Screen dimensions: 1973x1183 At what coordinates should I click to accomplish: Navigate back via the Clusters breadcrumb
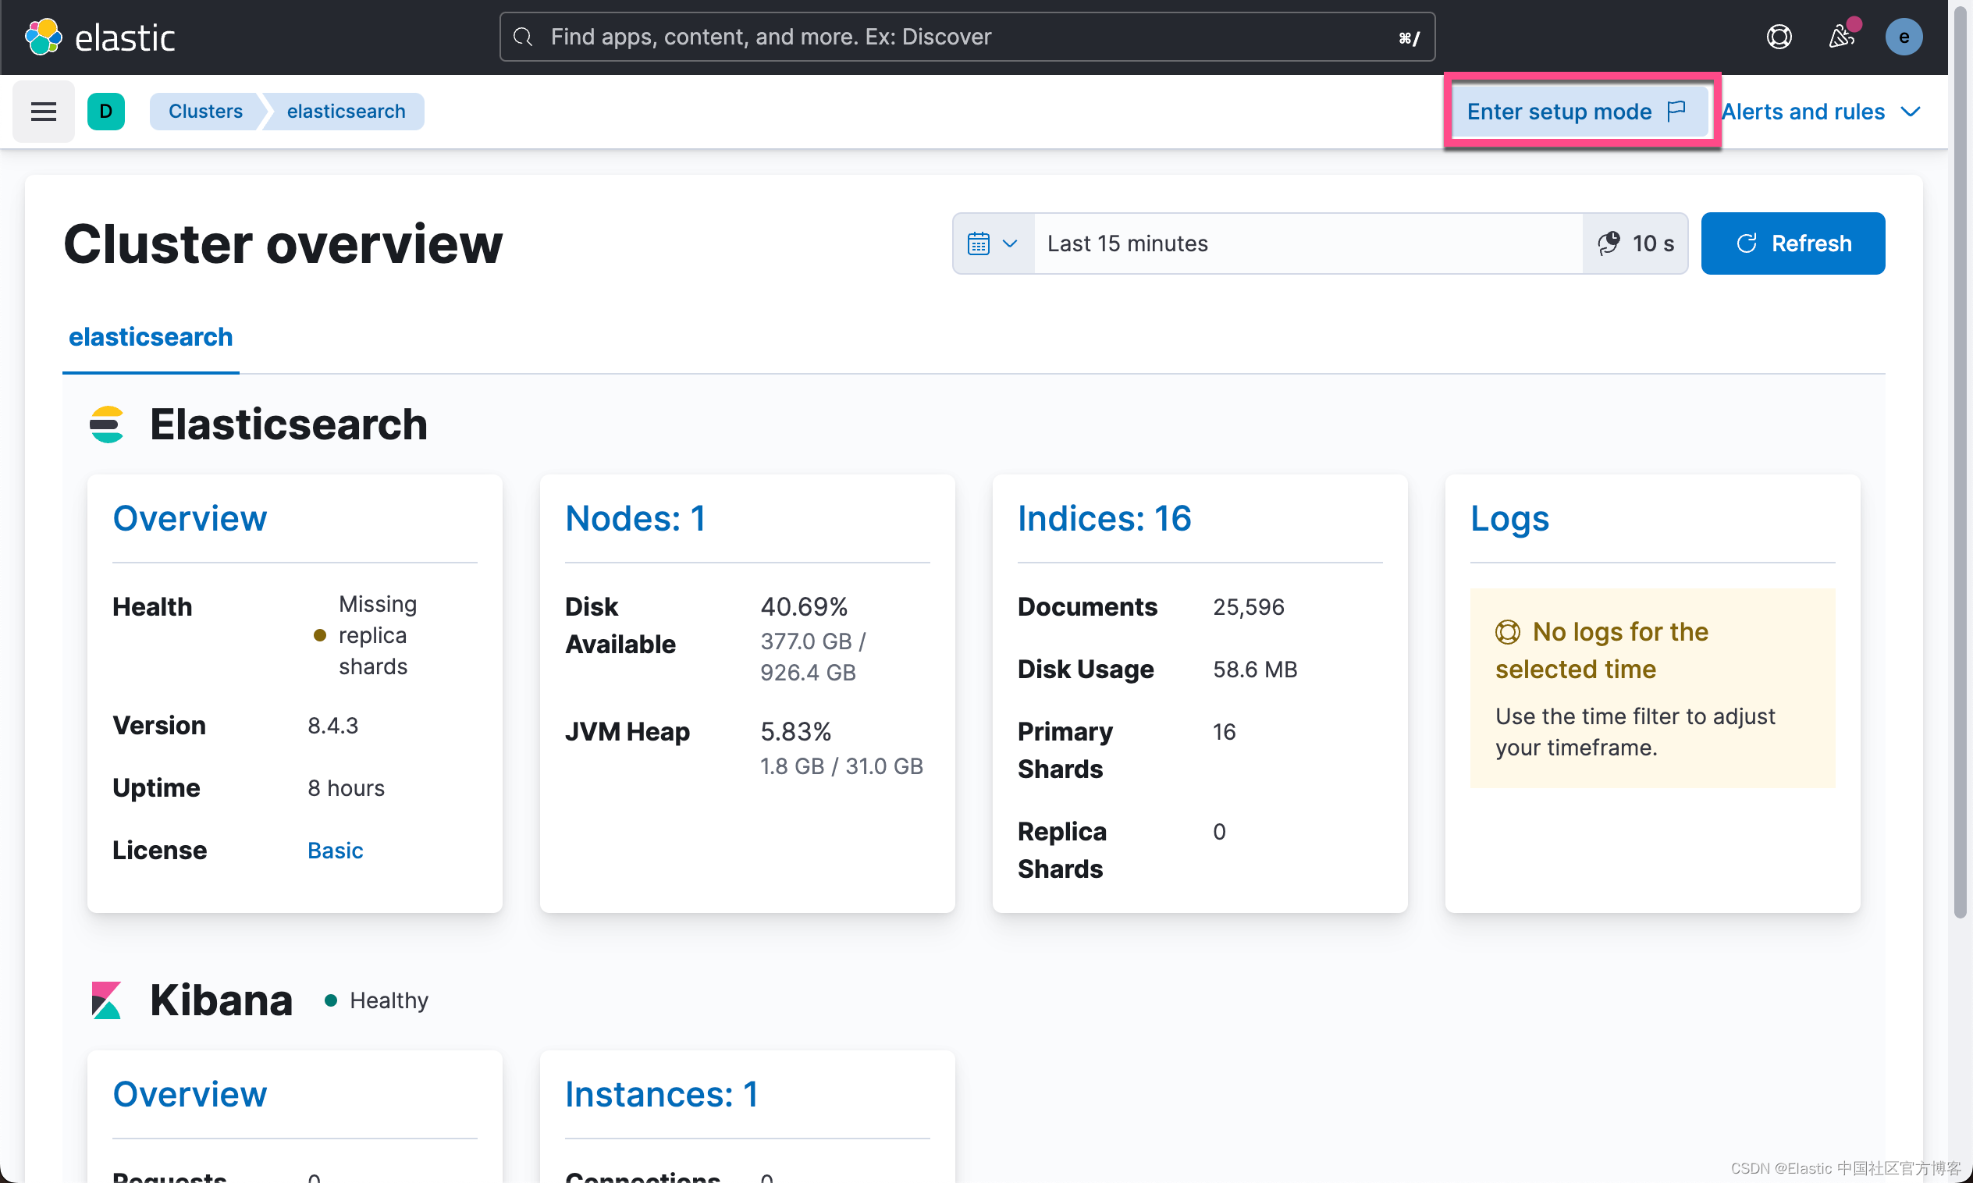pyautogui.click(x=205, y=111)
